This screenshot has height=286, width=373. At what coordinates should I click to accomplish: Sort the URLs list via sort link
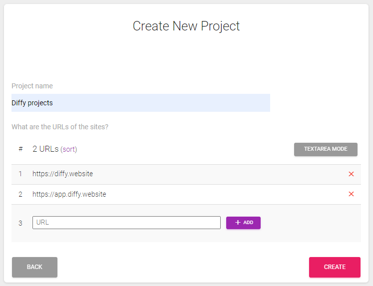pos(69,149)
